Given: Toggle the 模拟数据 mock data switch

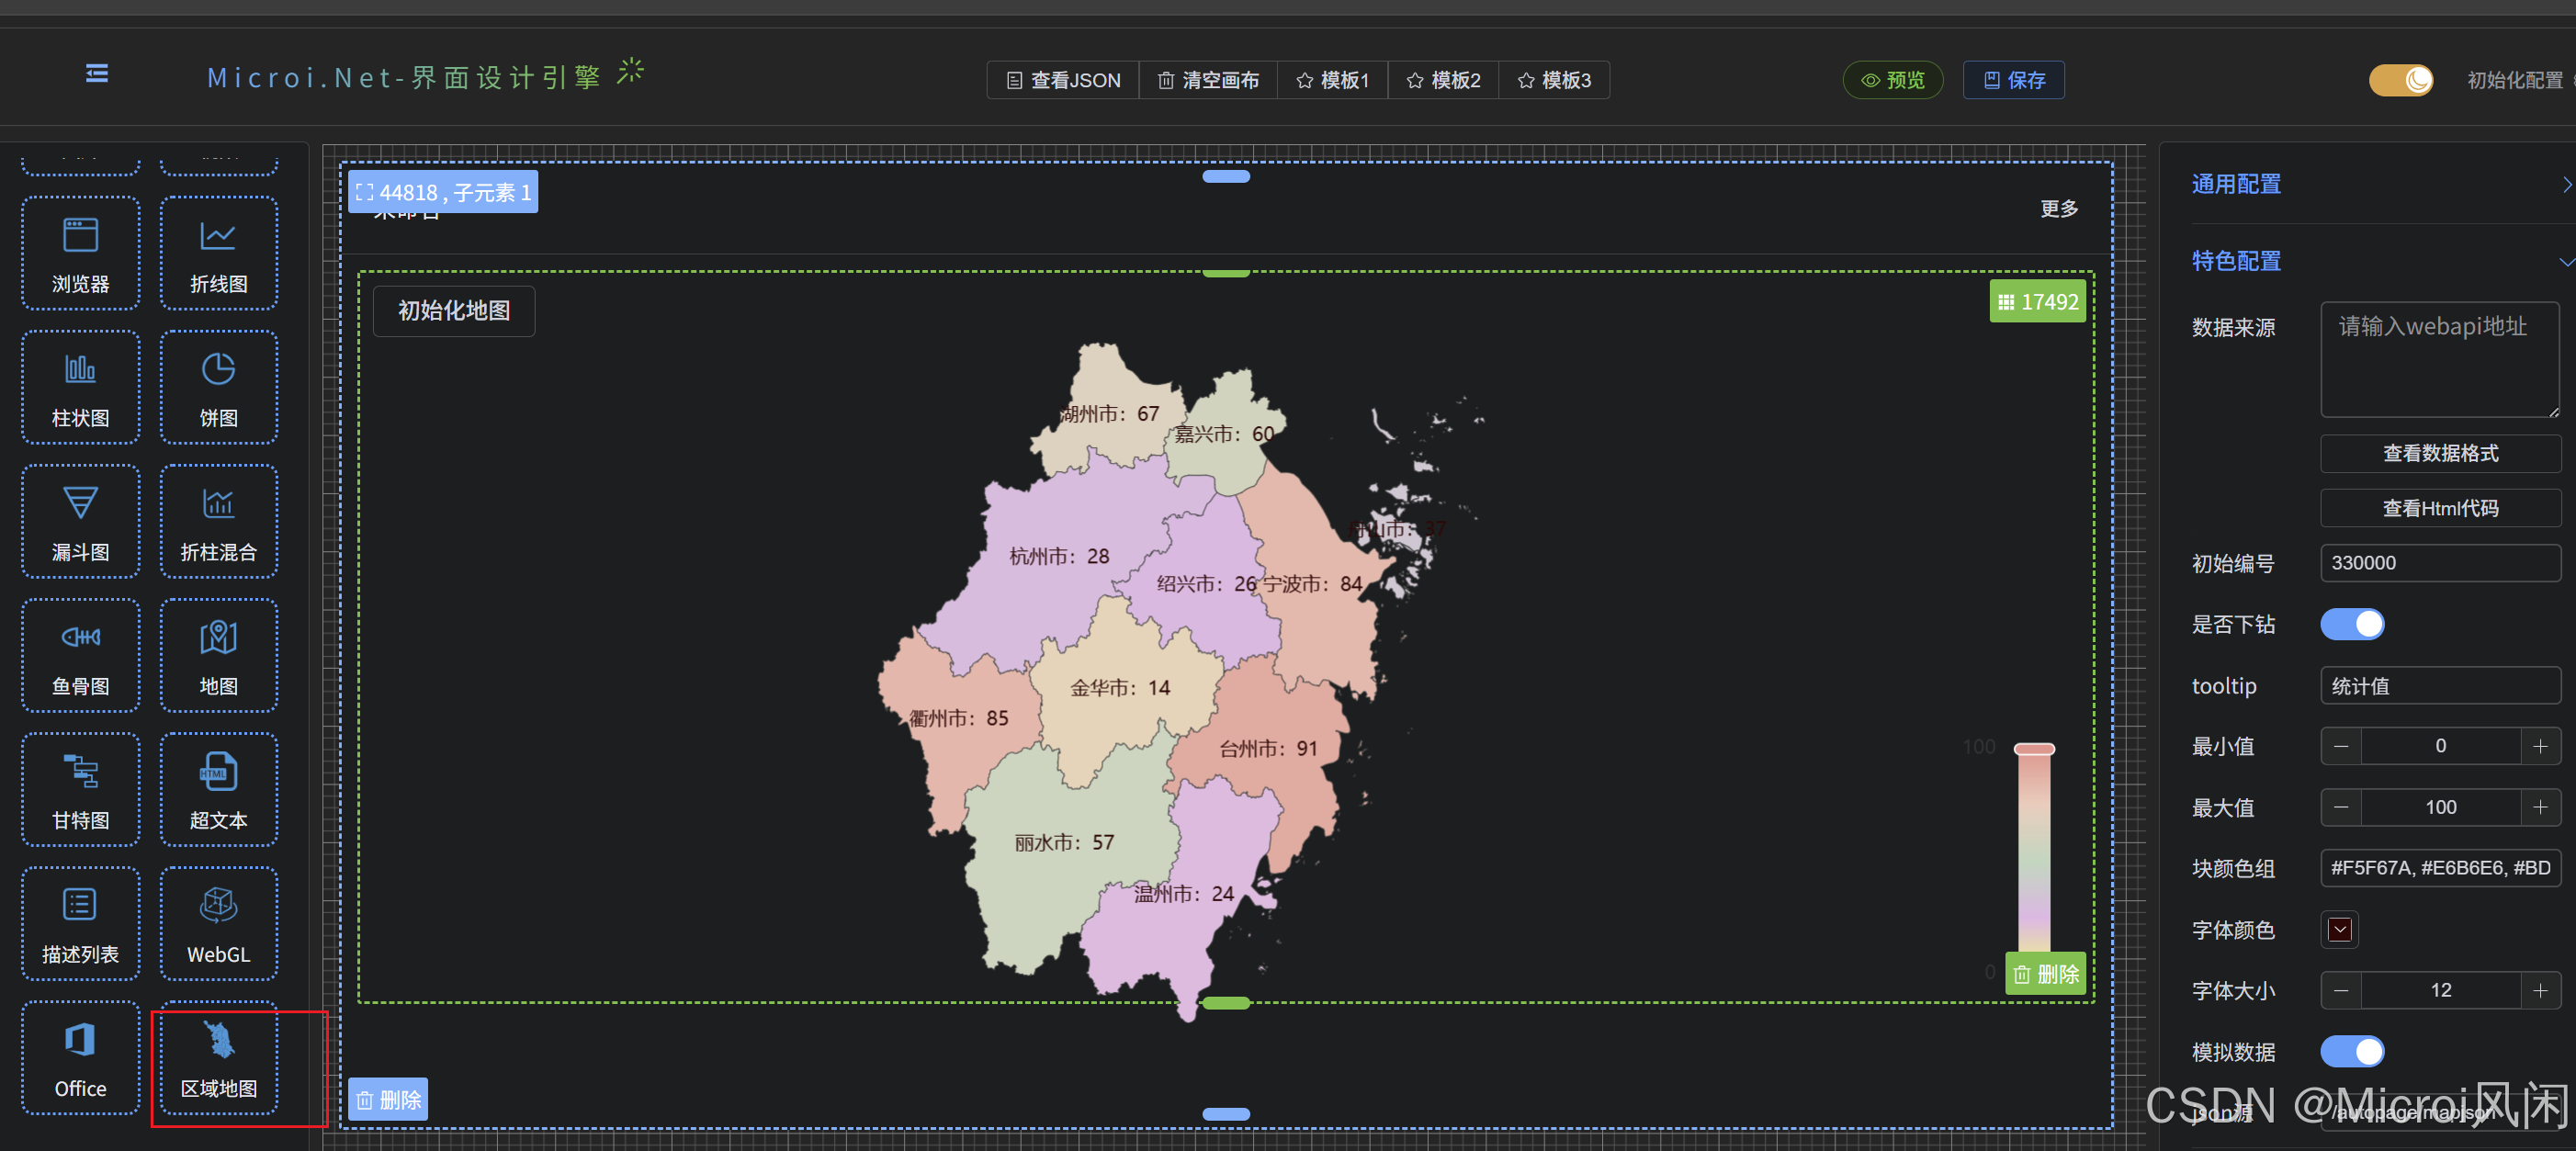Looking at the screenshot, I should pos(2351,1051).
